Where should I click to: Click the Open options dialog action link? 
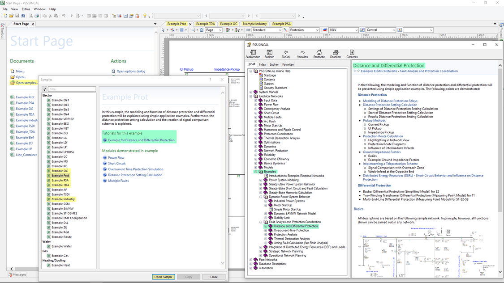point(131,71)
